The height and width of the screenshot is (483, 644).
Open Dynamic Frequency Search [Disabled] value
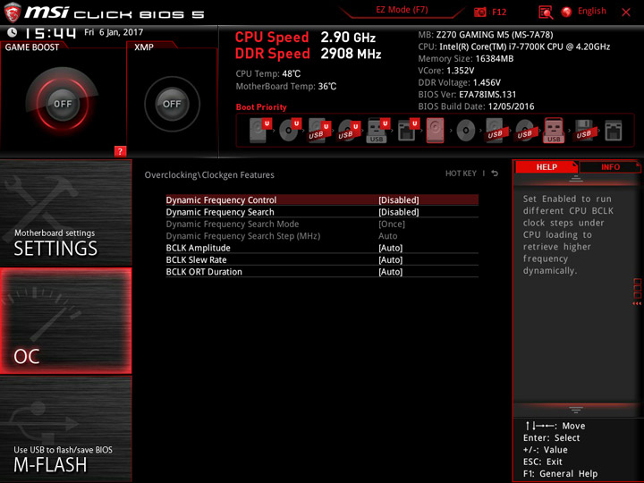[398, 212]
